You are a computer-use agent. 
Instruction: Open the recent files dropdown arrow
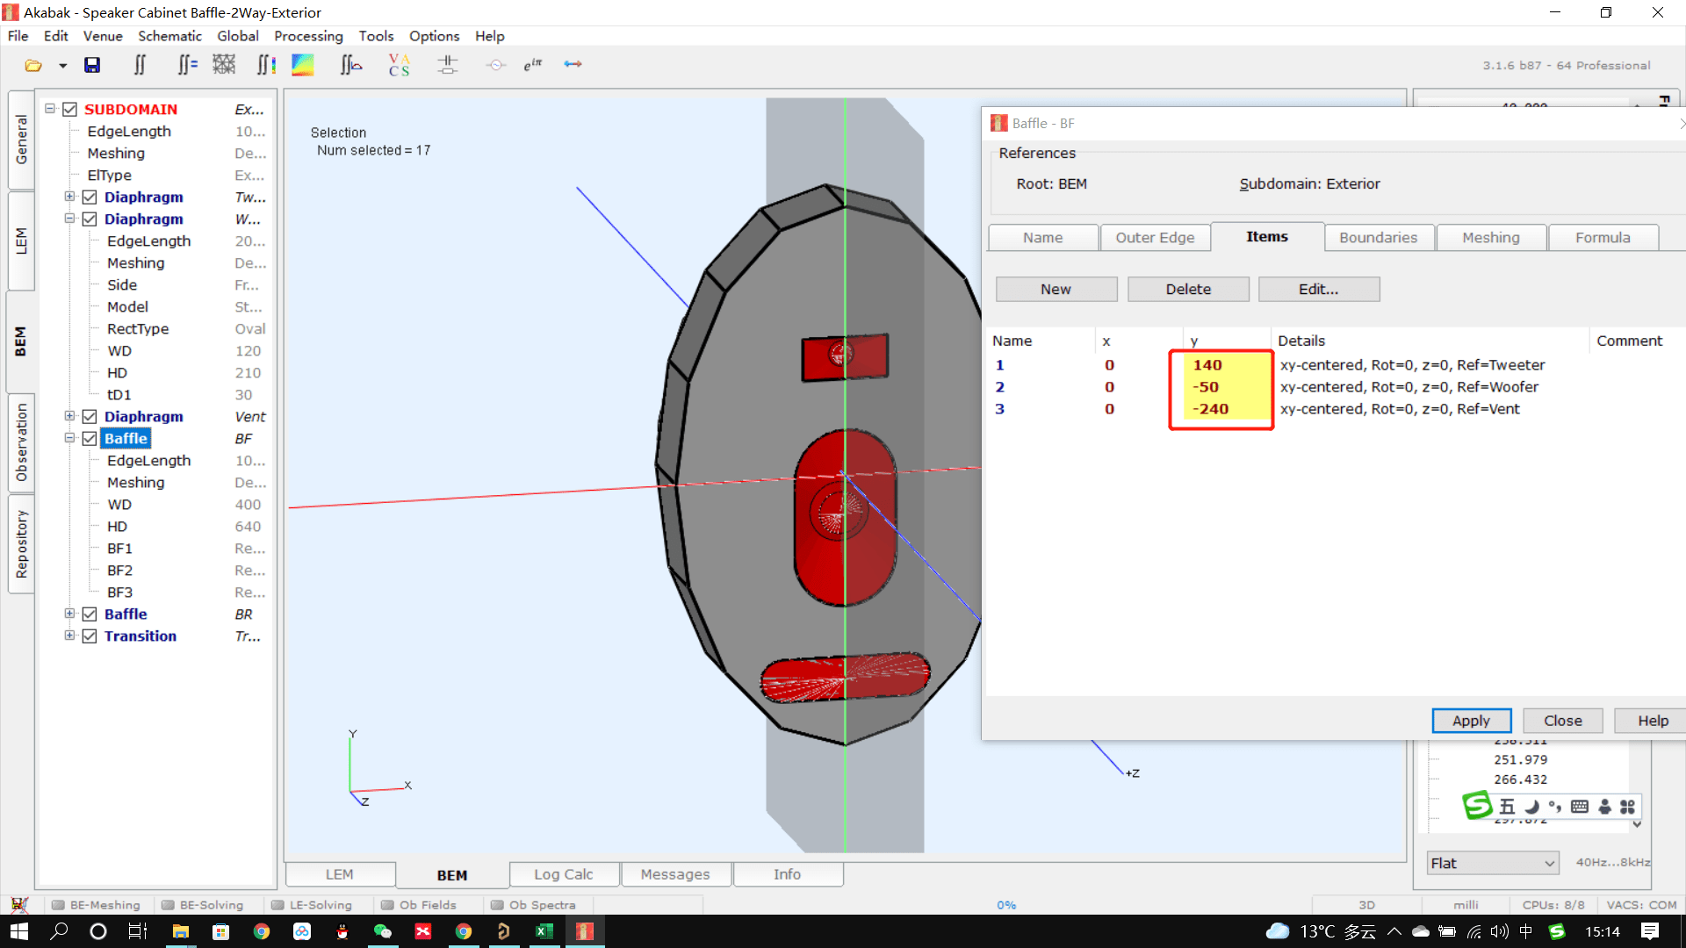point(62,66)
